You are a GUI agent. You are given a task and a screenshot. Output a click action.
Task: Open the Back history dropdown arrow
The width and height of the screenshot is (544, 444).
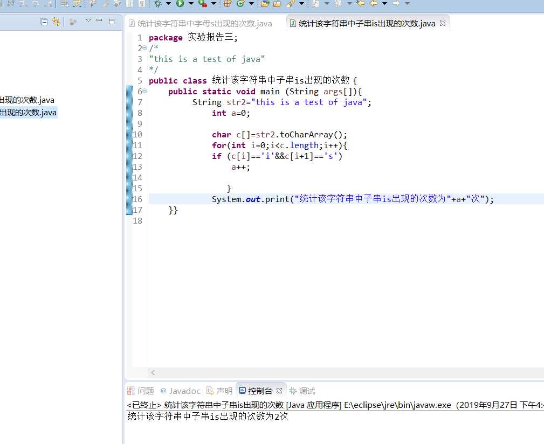(385, 3)
